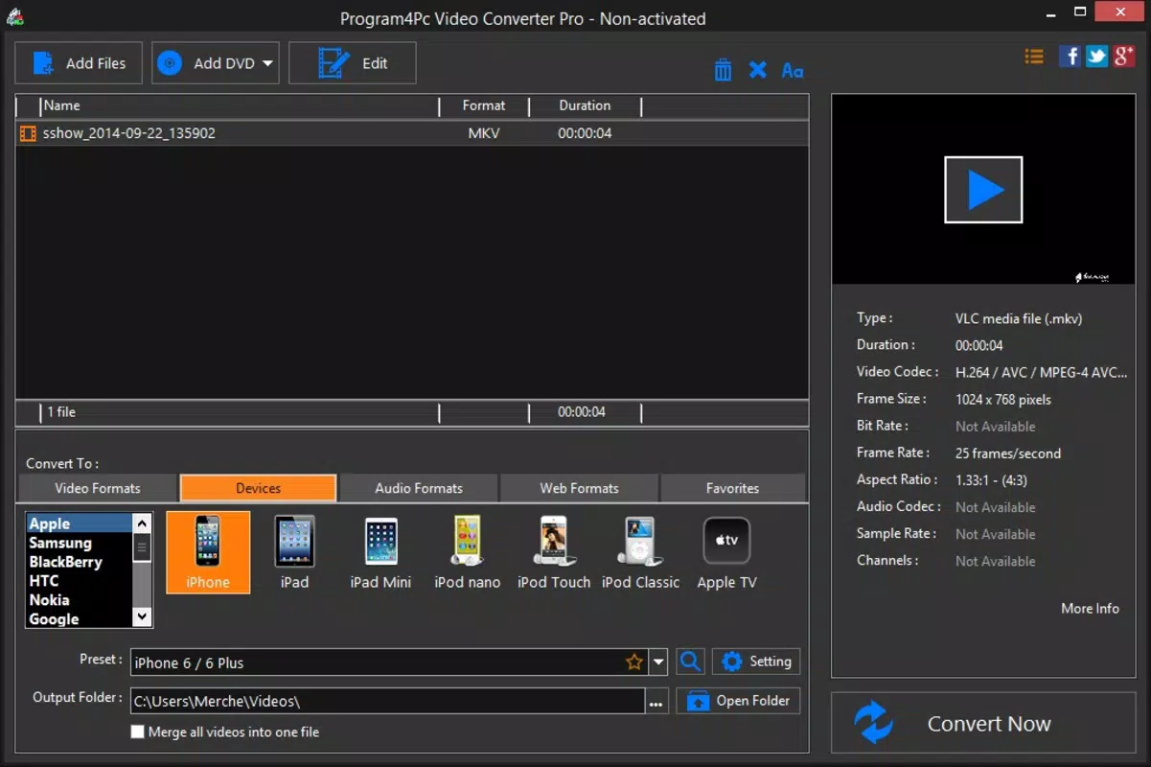Select Samsung in the brand list
This screenshot has width=1151, height=767.
click(80, 543)
